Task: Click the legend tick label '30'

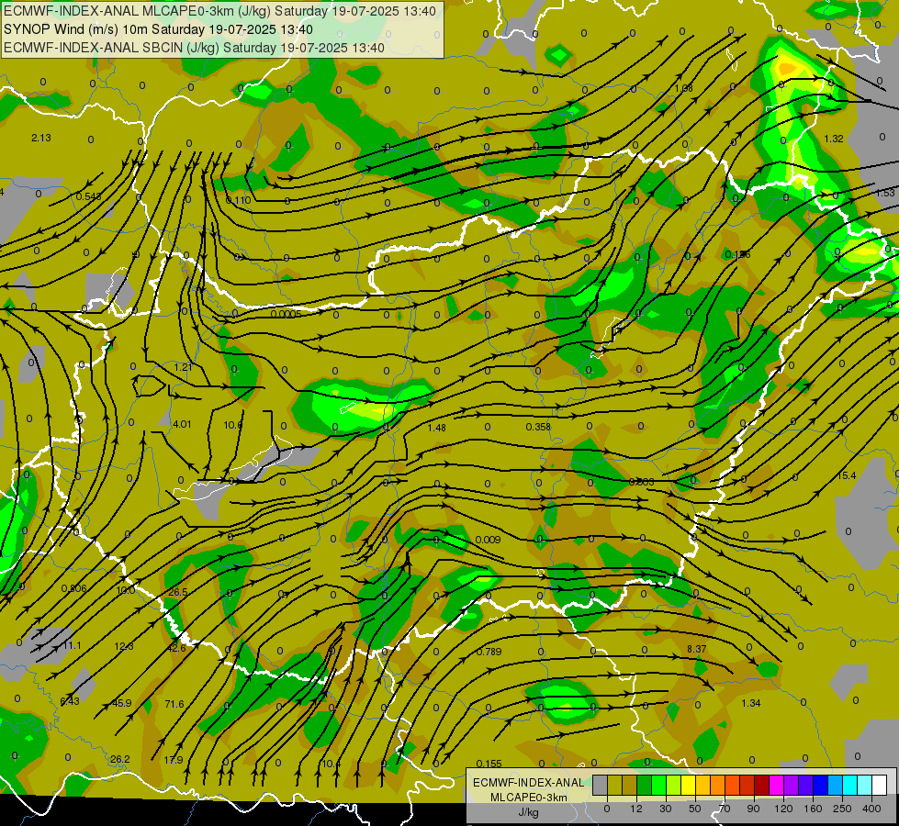Action: click(x=666, y=809)
